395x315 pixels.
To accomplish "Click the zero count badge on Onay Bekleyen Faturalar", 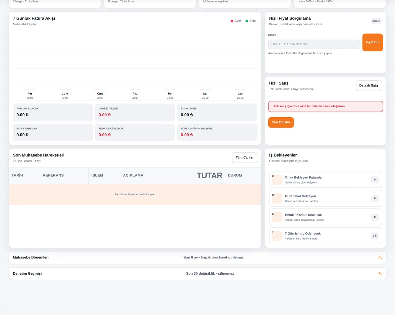I will (375, 180).
